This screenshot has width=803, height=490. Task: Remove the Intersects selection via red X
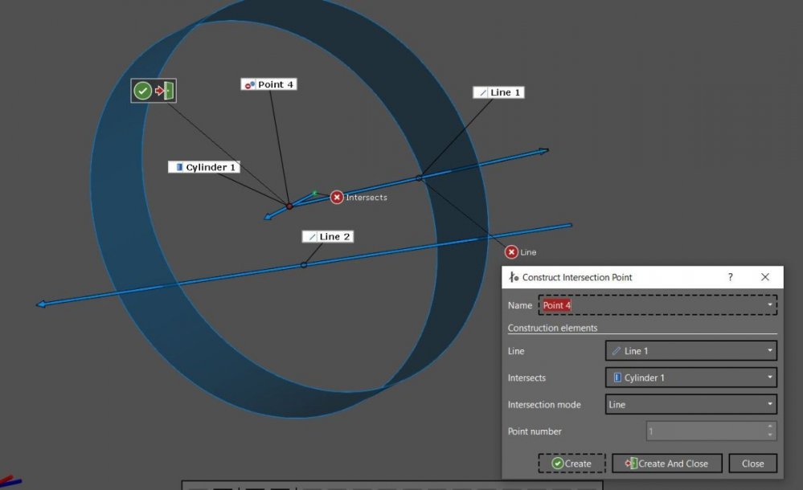(x=337, y=198)
